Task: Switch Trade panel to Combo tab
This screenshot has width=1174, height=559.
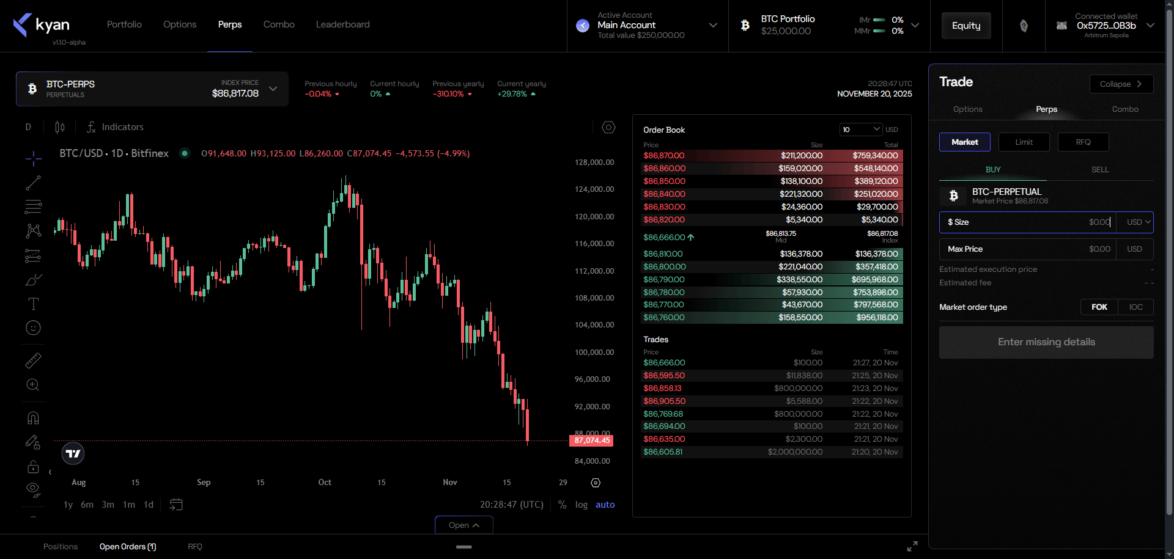Action: pos(1125,109)
